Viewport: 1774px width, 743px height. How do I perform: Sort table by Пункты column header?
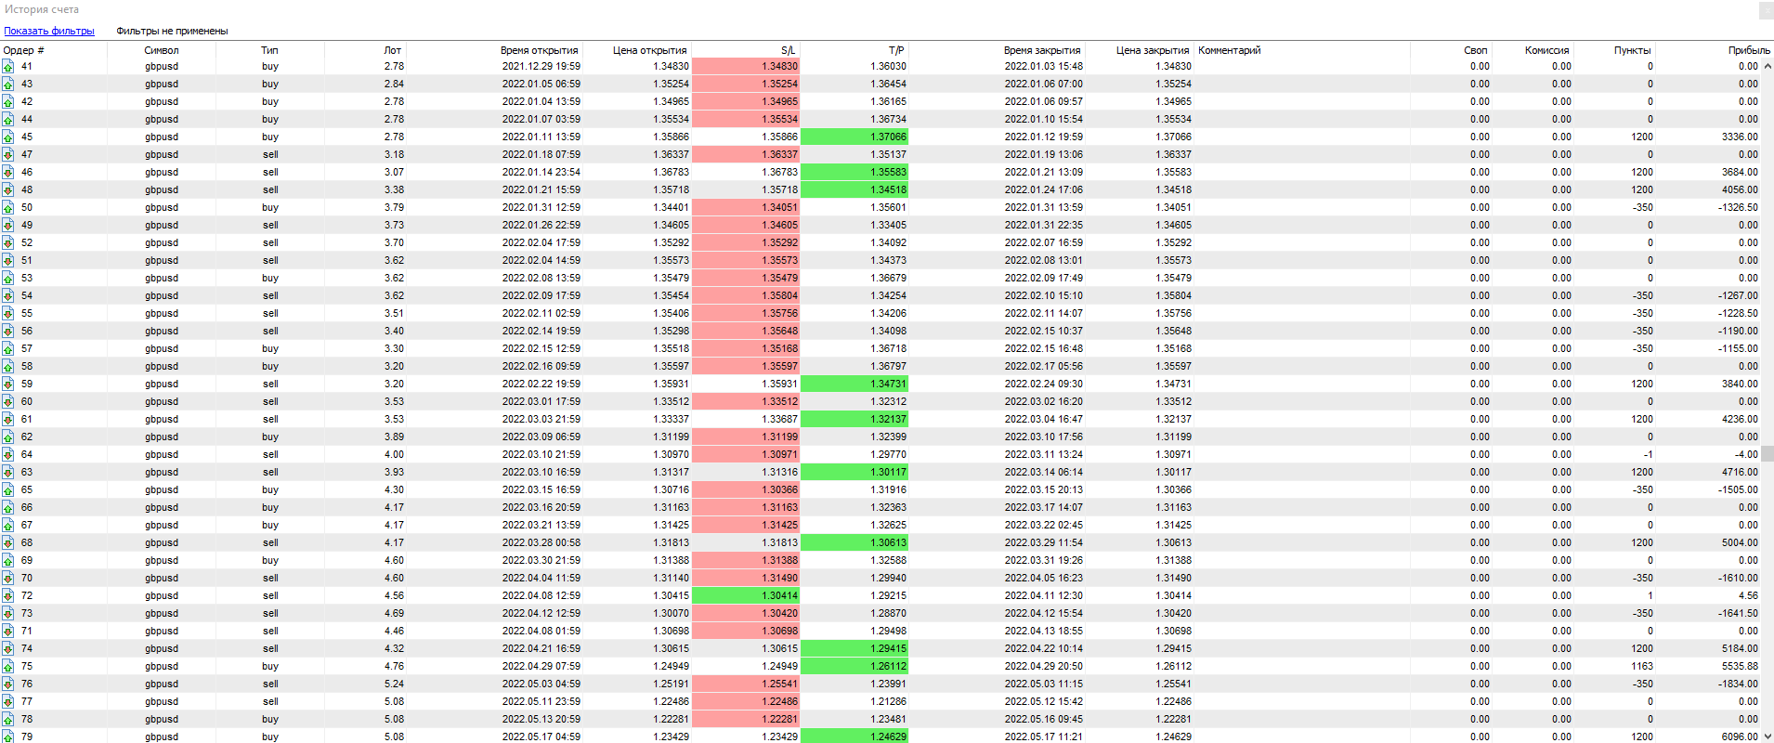click(x=1632, y=51)
